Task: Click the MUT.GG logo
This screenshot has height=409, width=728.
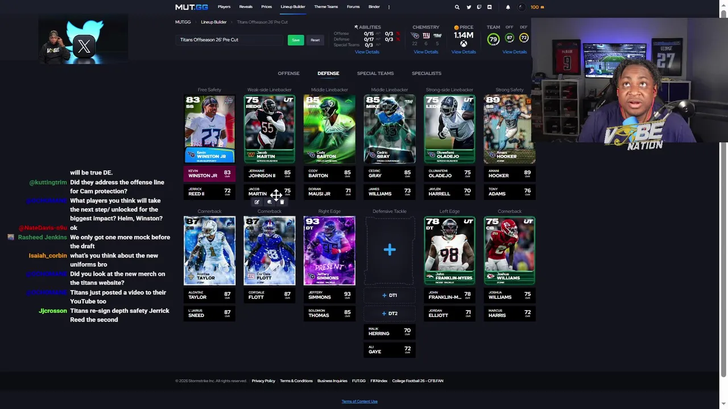Action: click(x=192, y=7)
